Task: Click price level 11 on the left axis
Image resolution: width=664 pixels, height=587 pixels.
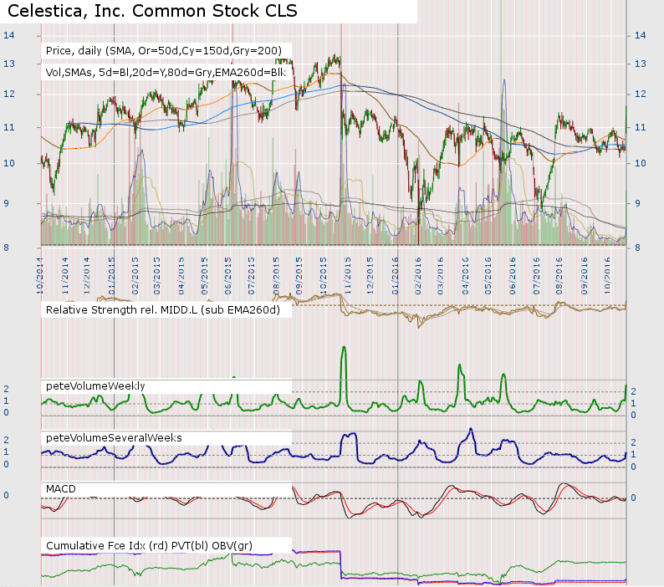Action: [9, 127]
